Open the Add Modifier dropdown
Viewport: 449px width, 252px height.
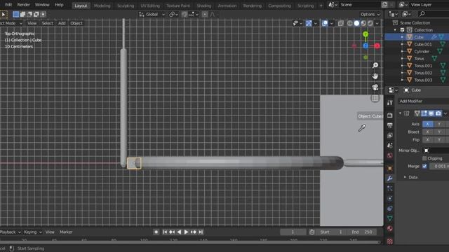coord(423,101)
